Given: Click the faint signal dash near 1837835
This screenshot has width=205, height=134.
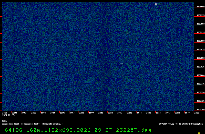Looking at the screenshot, I should [121, 63].
